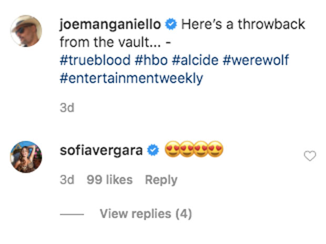
Task: Open the sofiavergara username link
Action: click(102, 151)
